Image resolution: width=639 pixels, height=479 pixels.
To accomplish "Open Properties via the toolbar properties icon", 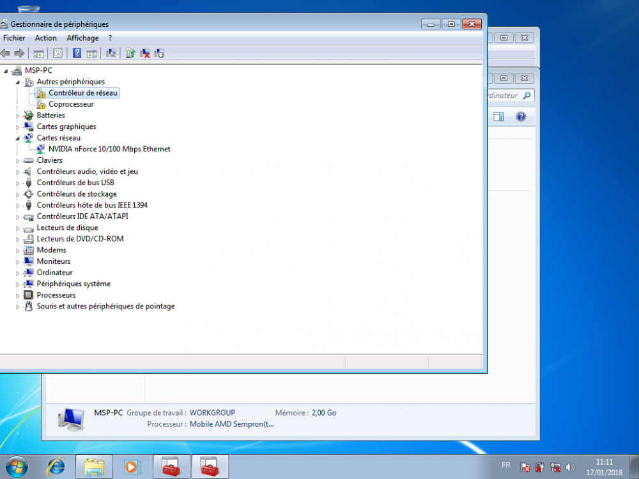I will click(x=58, y=54).
